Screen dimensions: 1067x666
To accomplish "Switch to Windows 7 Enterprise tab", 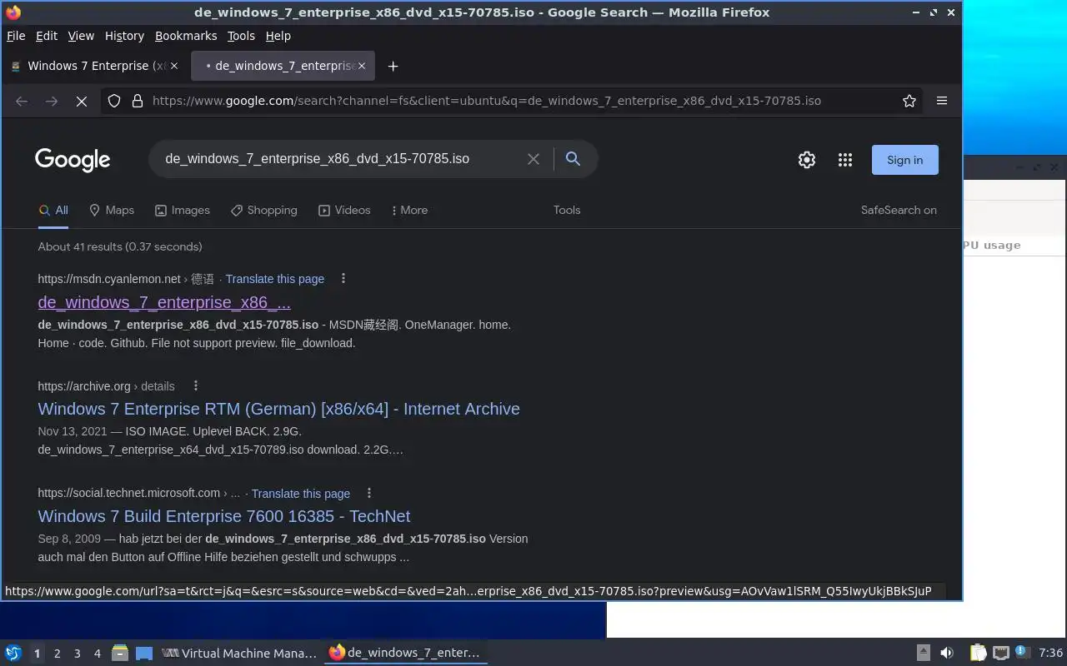I will point(93,66).
